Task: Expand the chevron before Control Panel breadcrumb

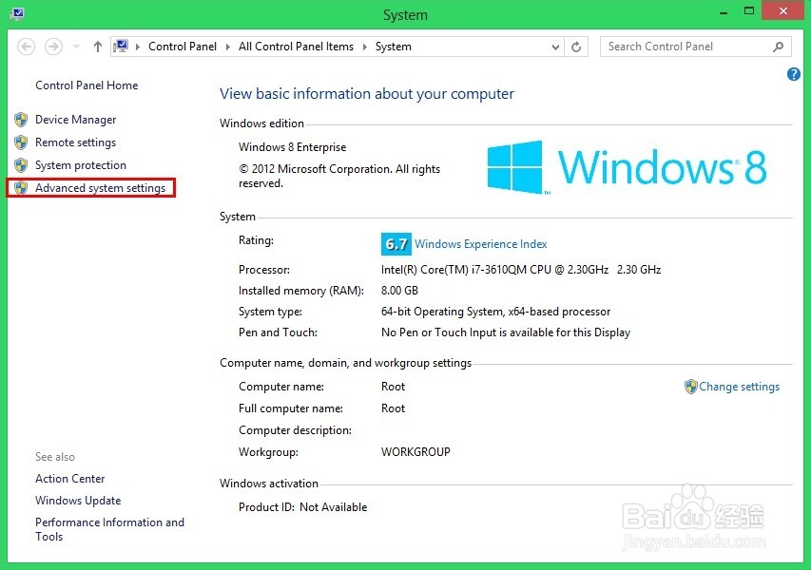Action: pyautogui.click(x=138, y=47)
